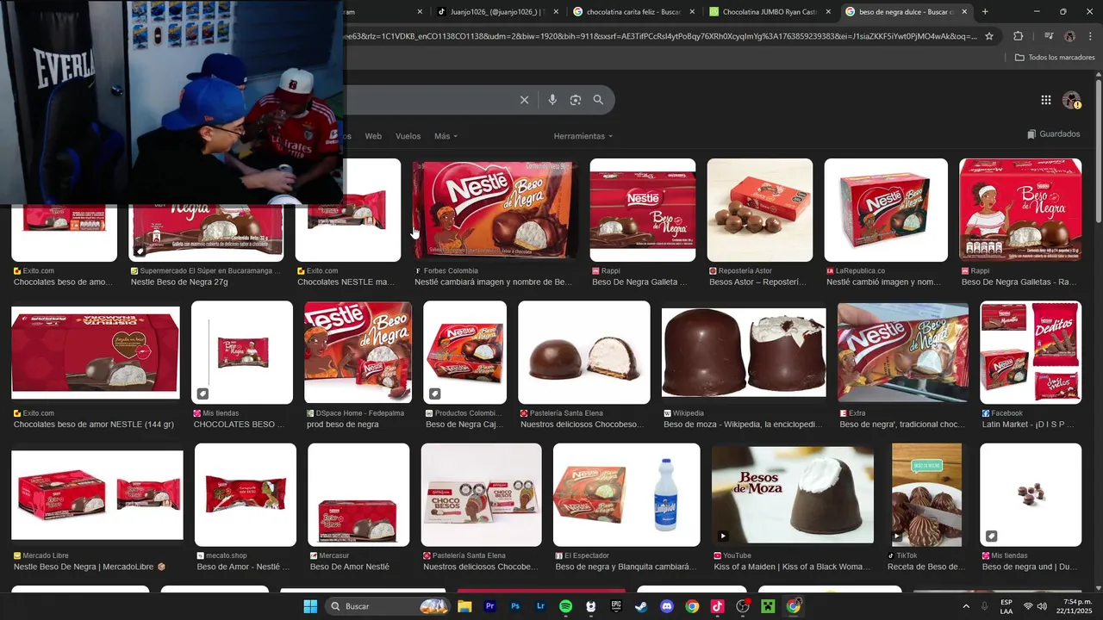Launch File Explorer from taskbar
Viewport: 1103px width, 620px height.
click(x=464, y=606)
